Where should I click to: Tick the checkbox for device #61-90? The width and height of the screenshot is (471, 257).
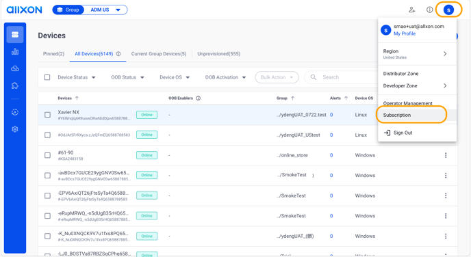pyautogui.click(x=47, y=155)
